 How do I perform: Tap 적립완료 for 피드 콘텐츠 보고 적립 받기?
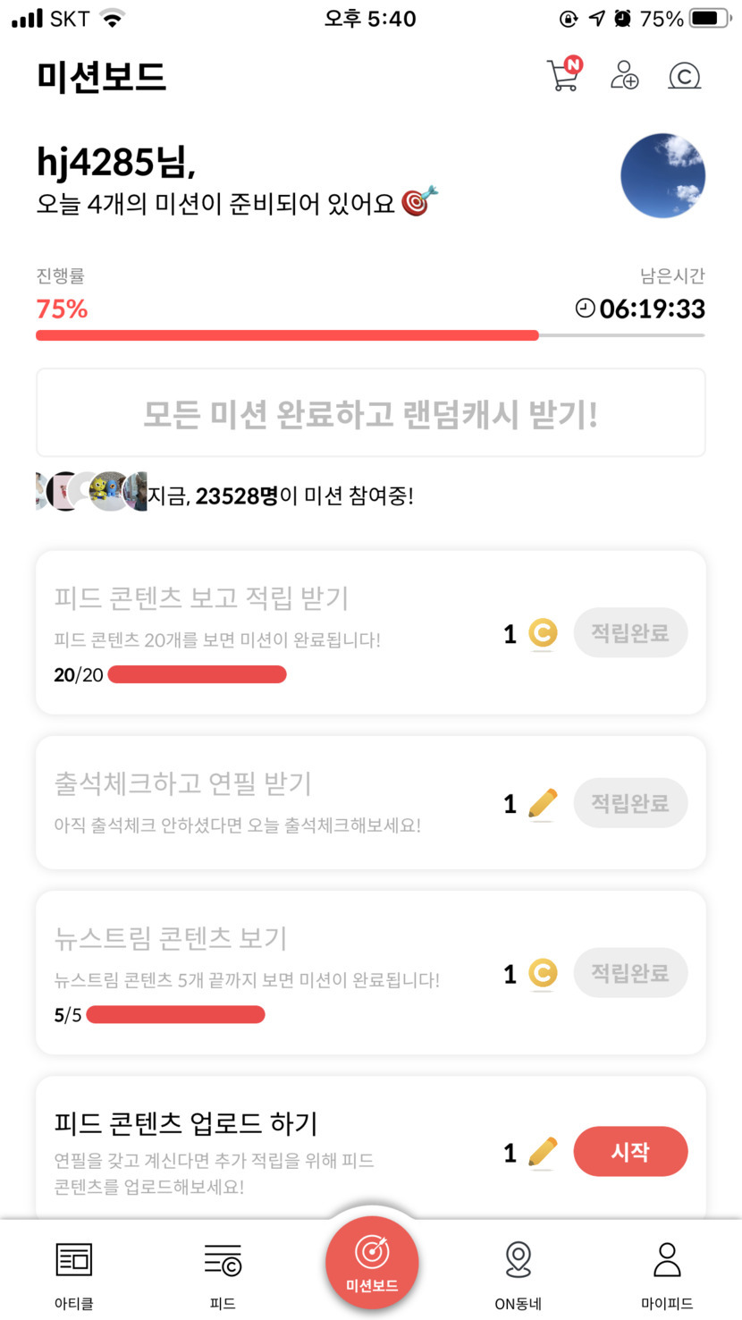(x=630, y=633)
